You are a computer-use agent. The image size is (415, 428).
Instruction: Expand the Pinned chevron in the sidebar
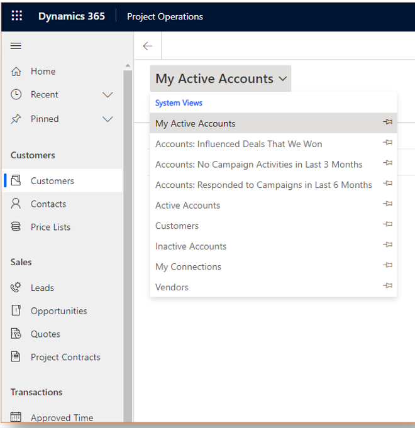coord(108,119)
